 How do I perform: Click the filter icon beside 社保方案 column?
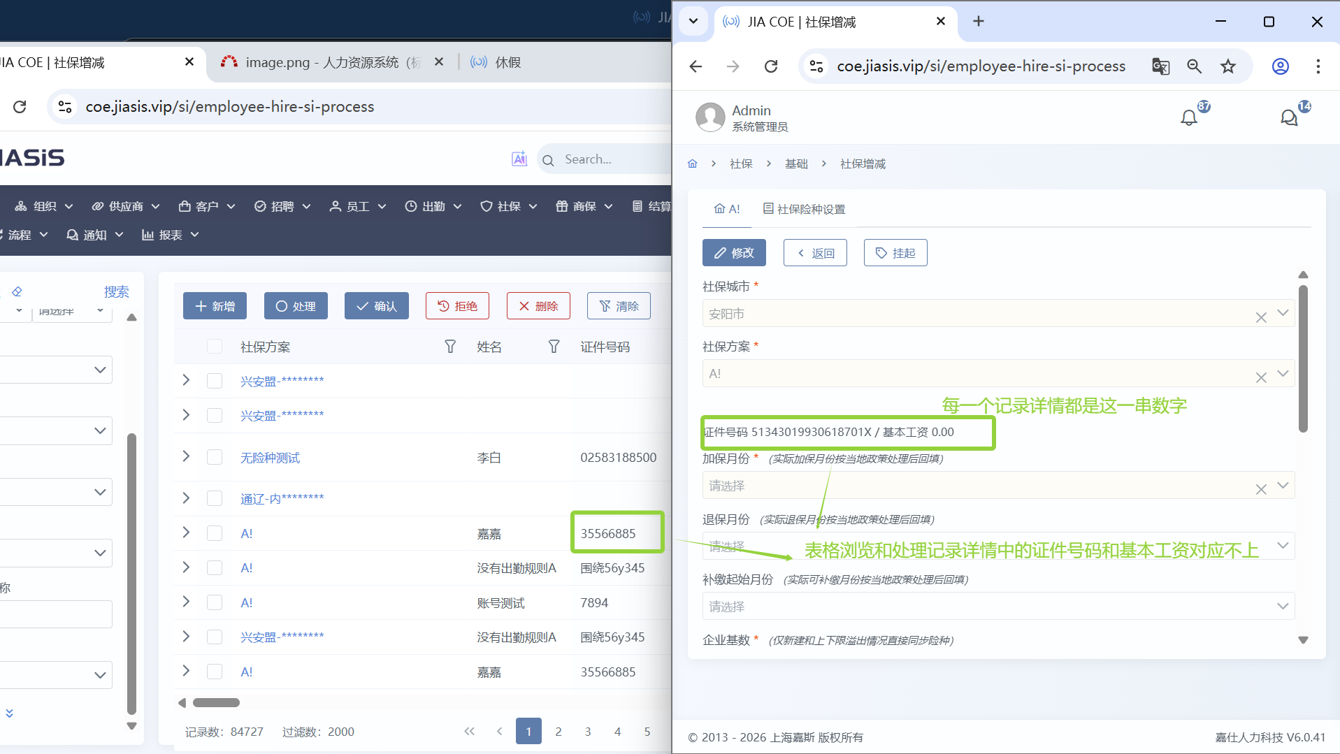tap(450, 347)
